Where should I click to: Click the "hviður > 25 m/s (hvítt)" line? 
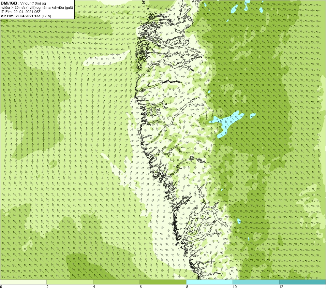pos(18,8)
